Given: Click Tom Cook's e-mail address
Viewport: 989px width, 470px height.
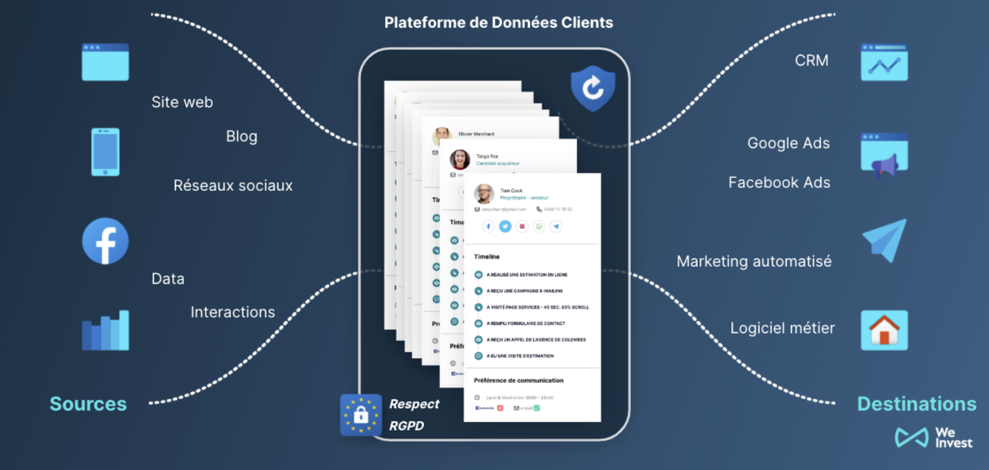Looking at the screenshot, I should (x=504, y=210).
